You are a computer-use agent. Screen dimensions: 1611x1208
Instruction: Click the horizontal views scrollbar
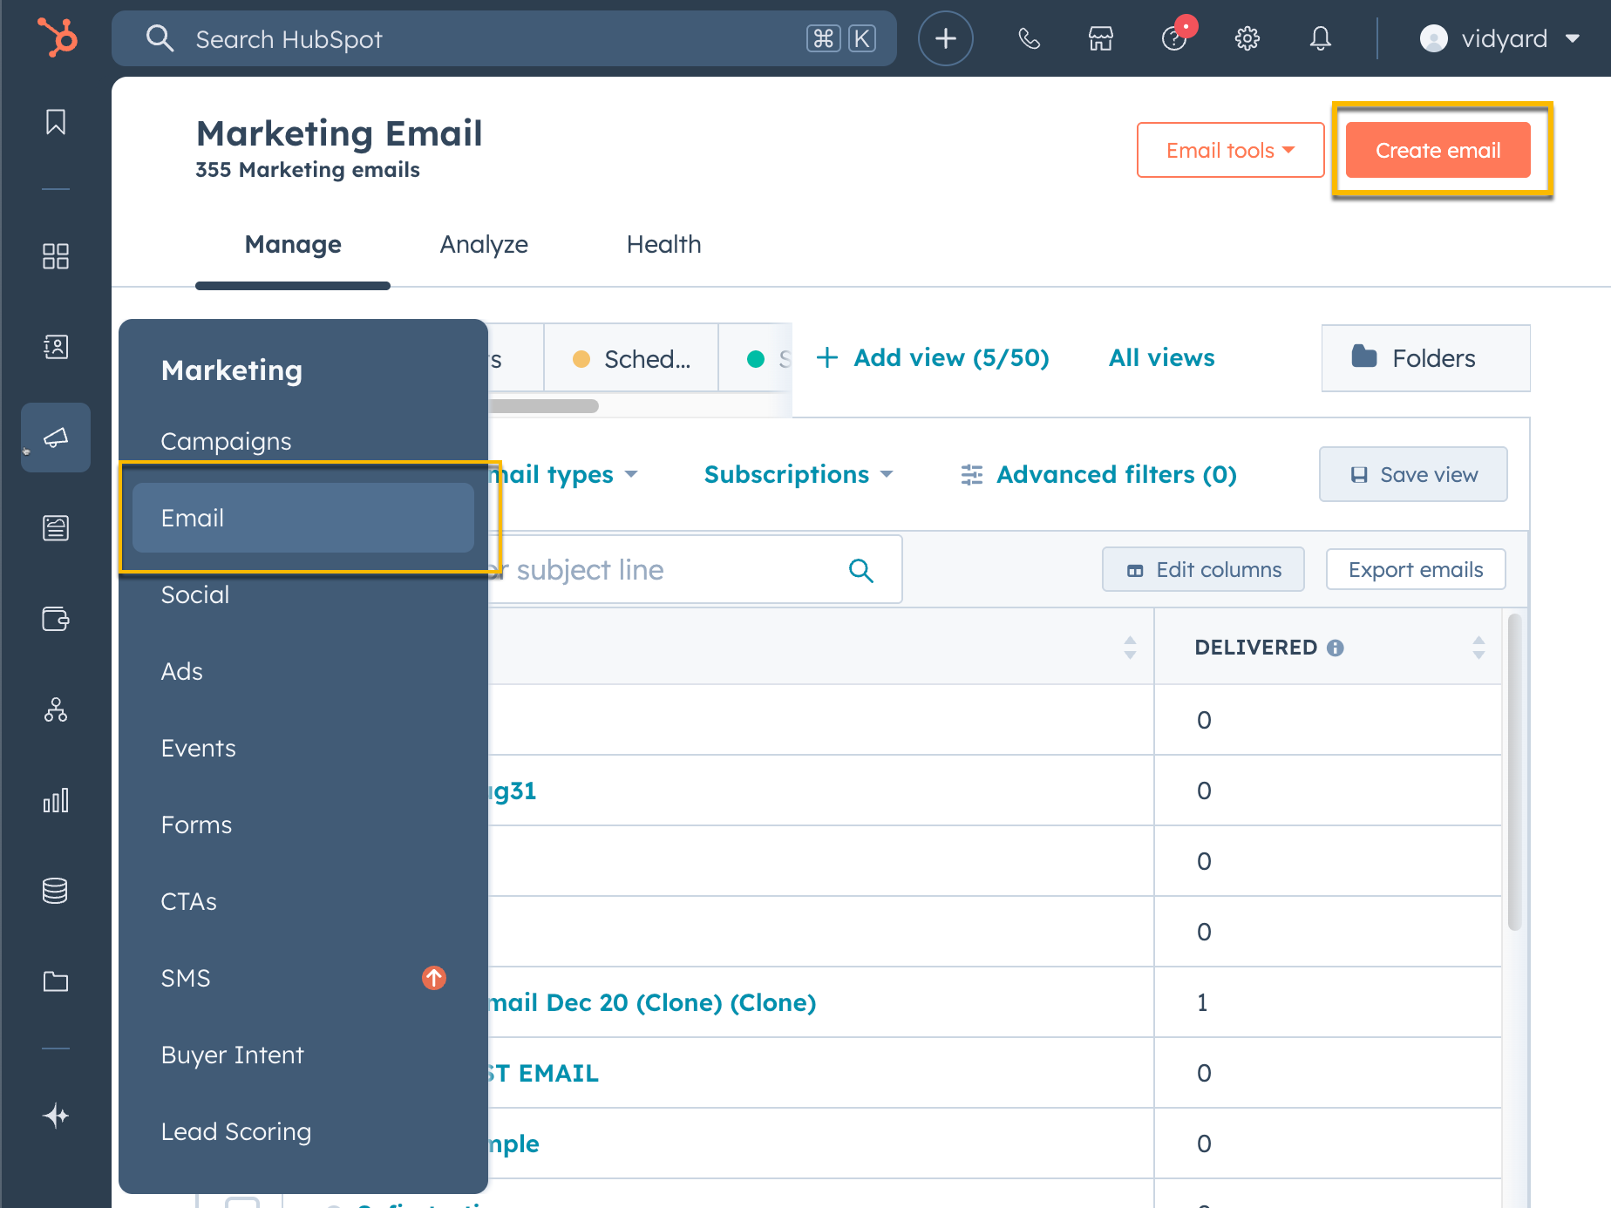pyautogui.click(x=544, y=405)
